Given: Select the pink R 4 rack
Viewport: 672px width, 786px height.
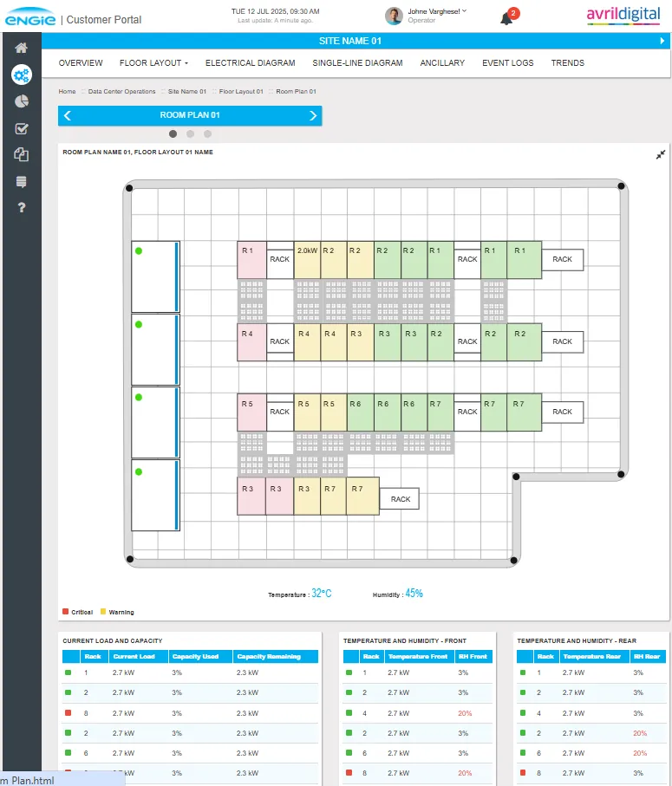Looking at the screenshot, I should tap(251, 342).
